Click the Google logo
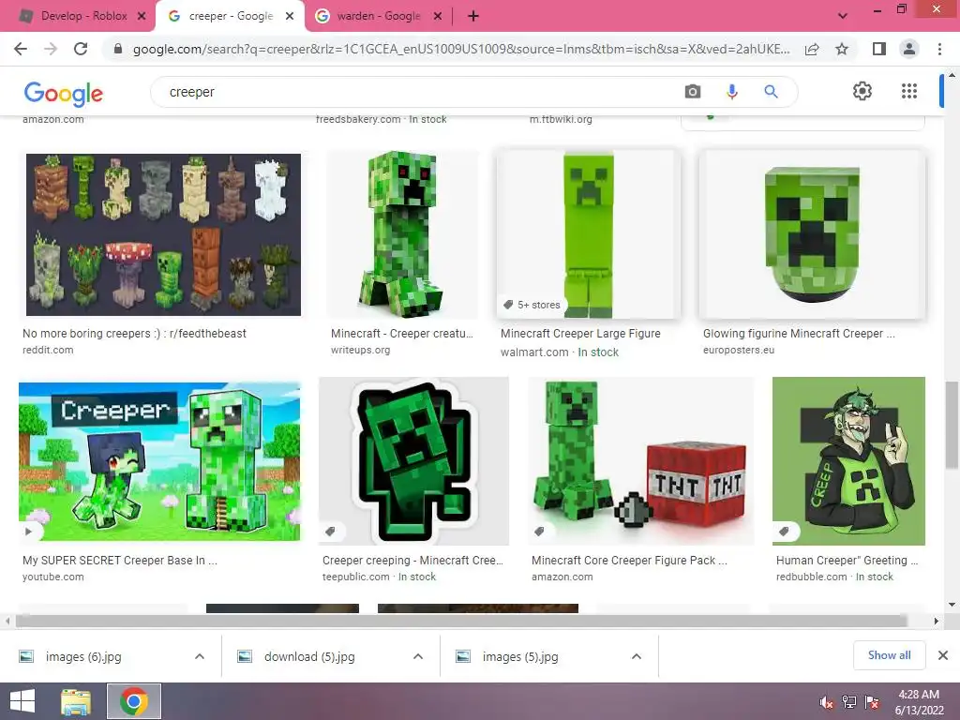 click(x=63, y=93)
